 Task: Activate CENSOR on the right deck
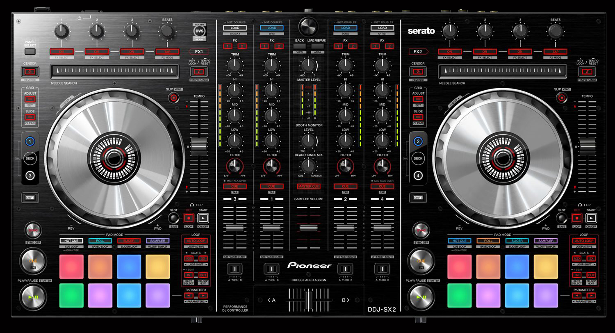click(418, 72)
